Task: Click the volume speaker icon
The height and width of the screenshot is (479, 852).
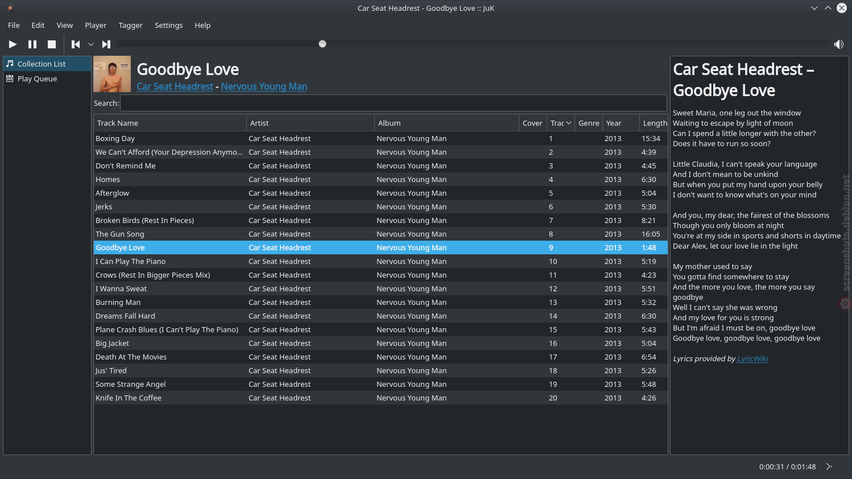Action: point(838,44)
